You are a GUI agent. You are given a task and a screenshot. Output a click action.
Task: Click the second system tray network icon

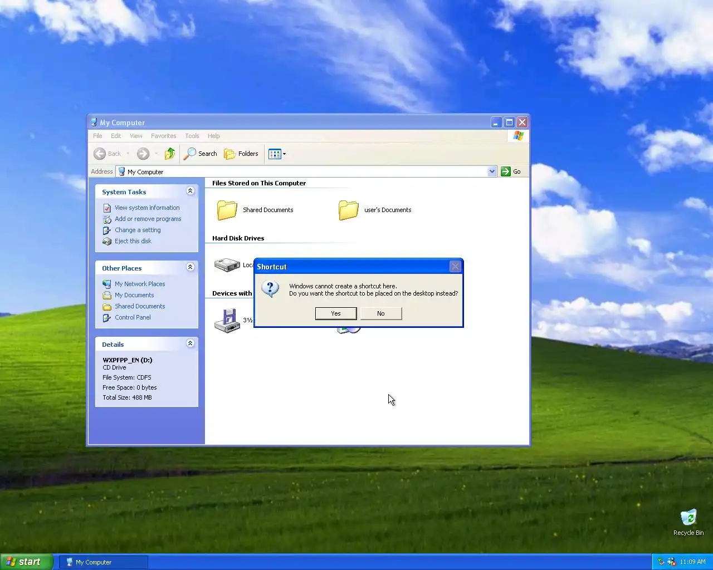click(672, 562)
